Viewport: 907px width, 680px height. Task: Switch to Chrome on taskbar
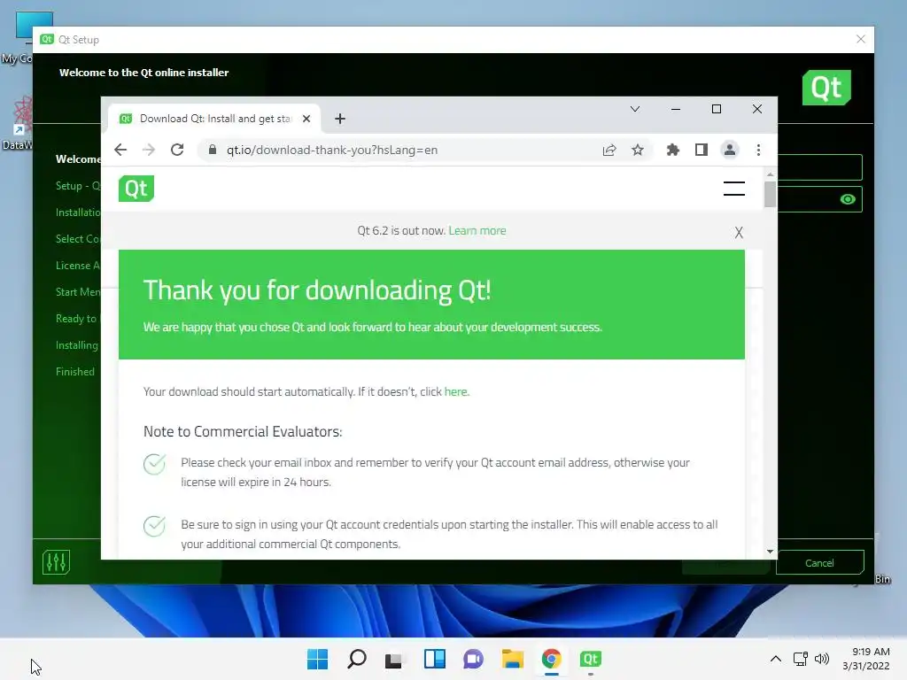552,659
